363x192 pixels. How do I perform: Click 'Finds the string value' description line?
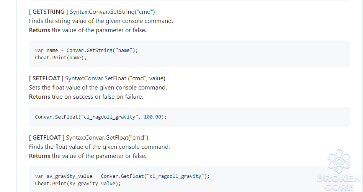point(101,21)
